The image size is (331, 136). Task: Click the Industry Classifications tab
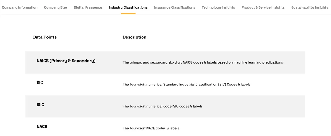click(128, 7)
